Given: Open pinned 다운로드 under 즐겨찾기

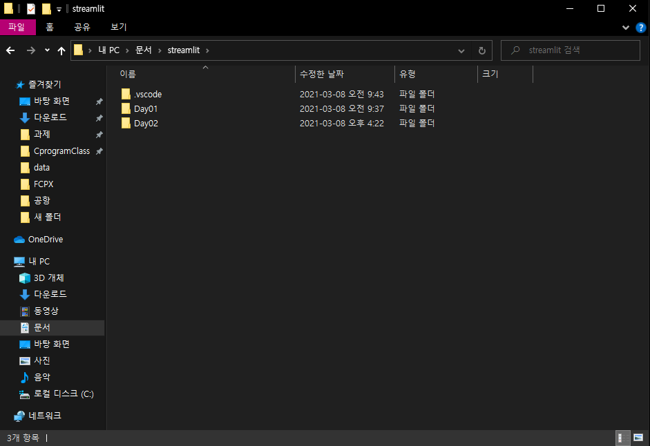Looking at the screenshot, I should pos(50,118).
